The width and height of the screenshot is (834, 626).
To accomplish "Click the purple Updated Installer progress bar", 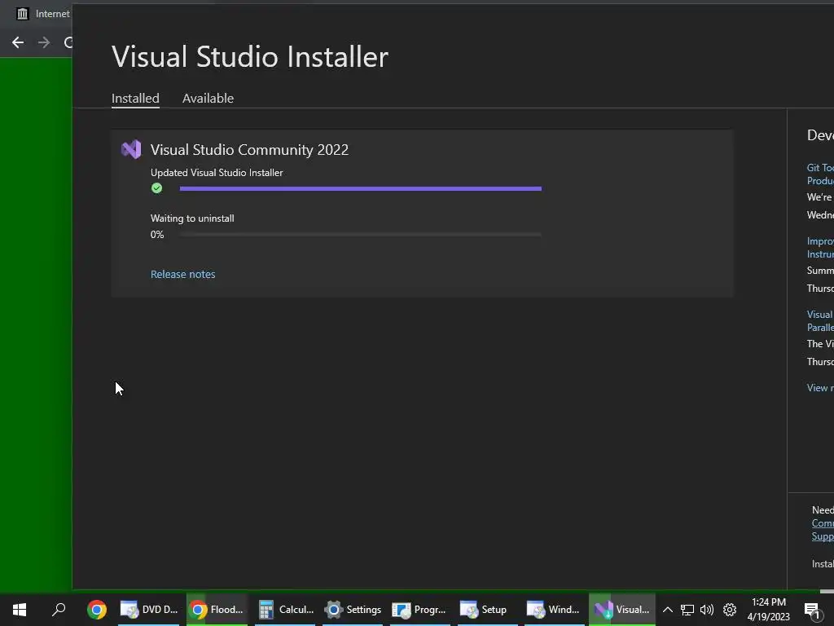I will [361, 188].
